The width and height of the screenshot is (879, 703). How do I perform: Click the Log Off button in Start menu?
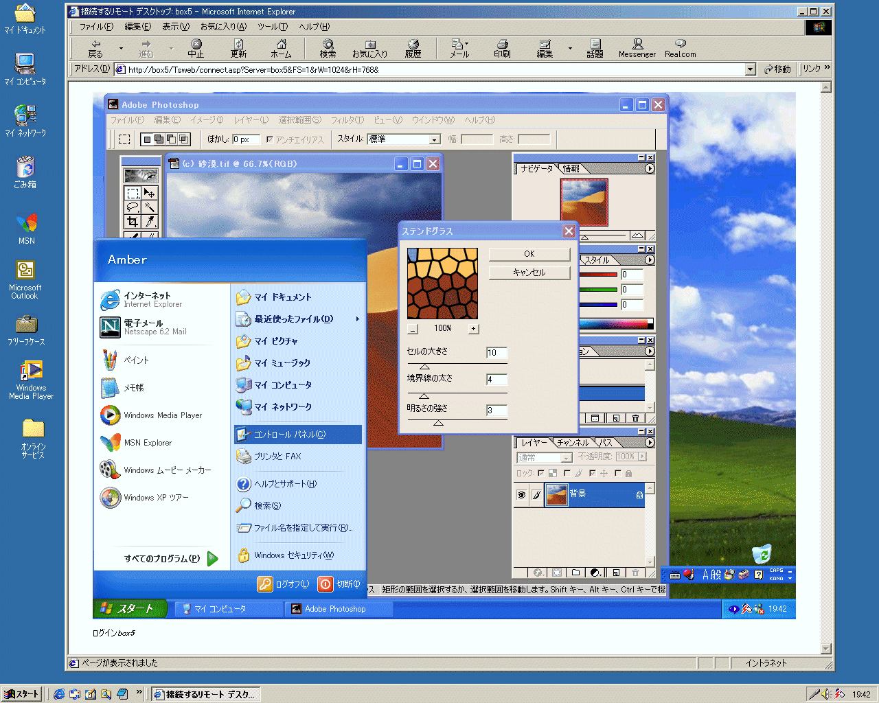click(x=283, y=584)
